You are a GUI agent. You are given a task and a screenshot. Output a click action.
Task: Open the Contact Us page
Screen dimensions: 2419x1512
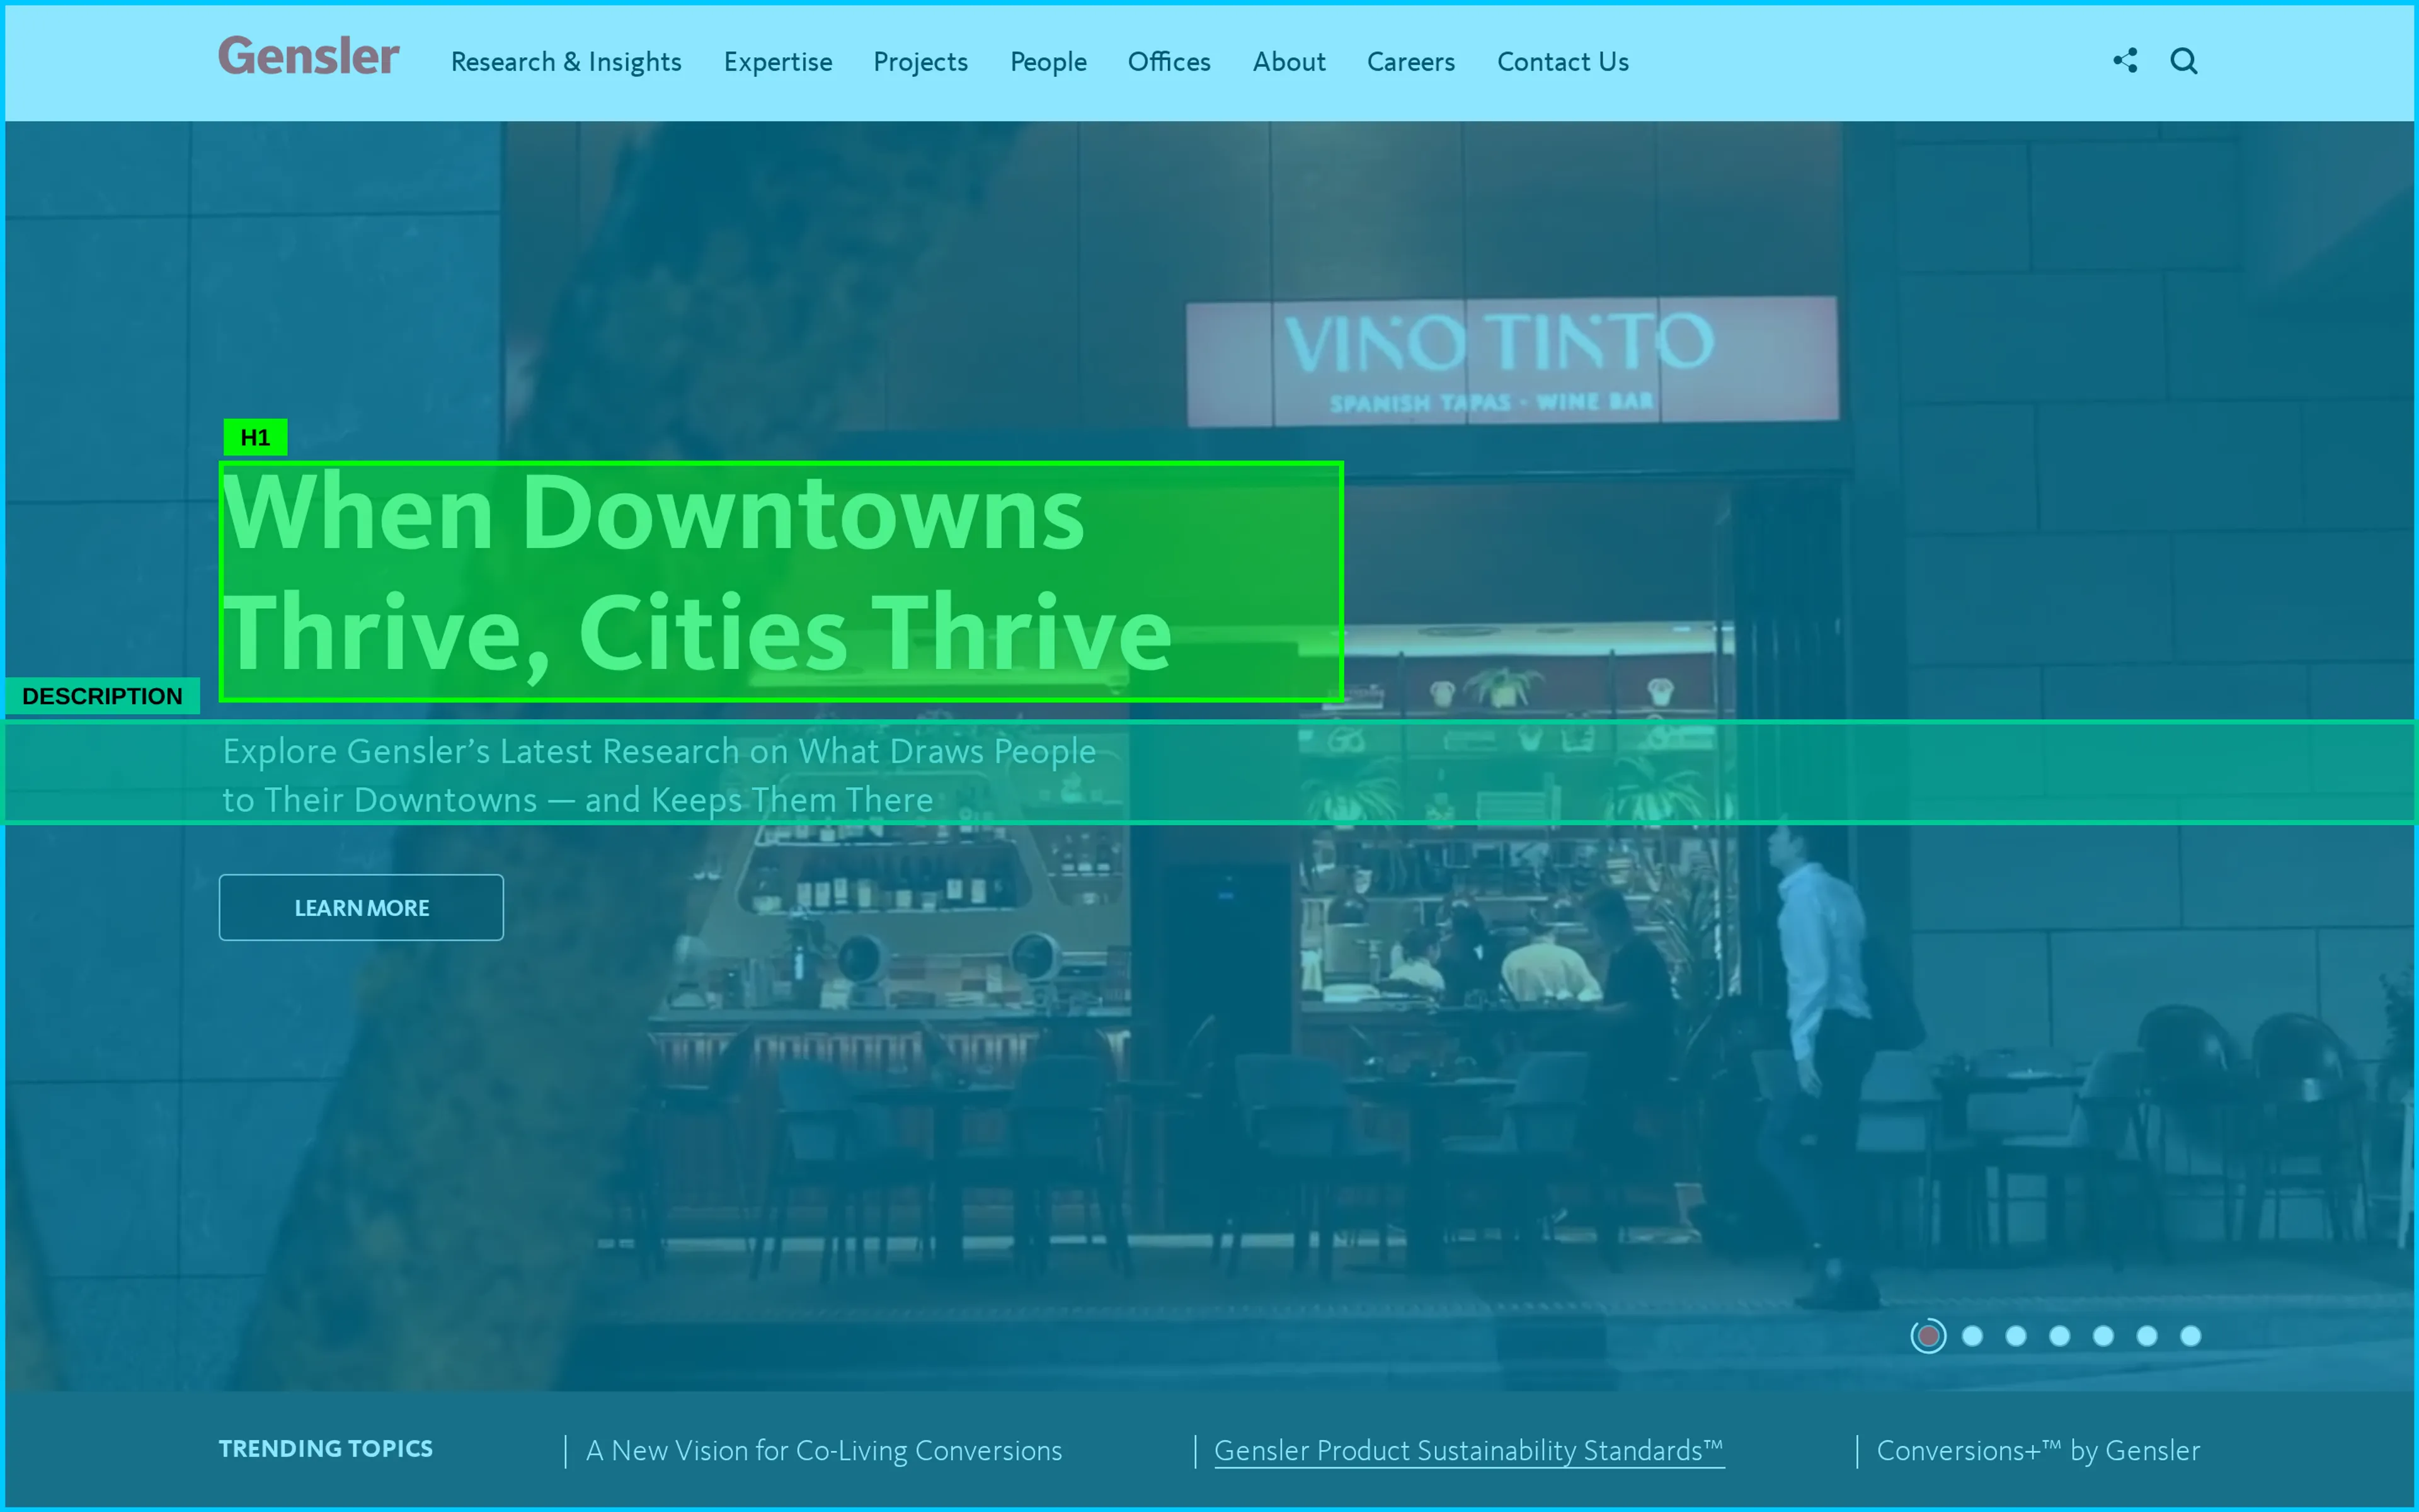tap(1562, 62)
